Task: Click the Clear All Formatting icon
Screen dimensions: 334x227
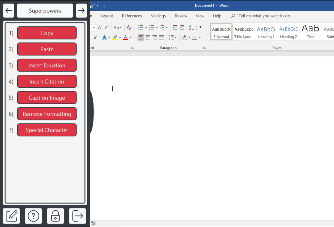Action: pos(129,28)
